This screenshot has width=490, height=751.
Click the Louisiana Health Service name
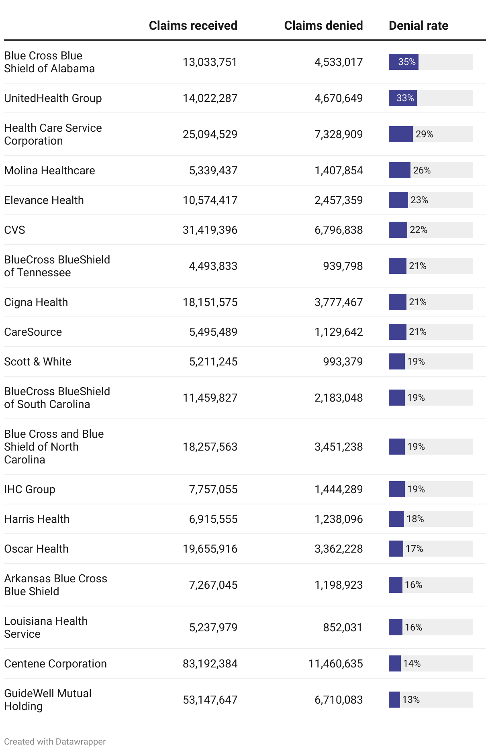tap(46, 627)
